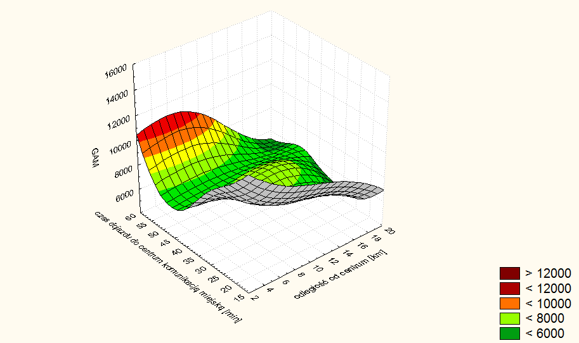Image resolution: width=579 pixels, height=343 pixels.
Task: Click the 15 tick on travel-time axis
Action: 239,297
